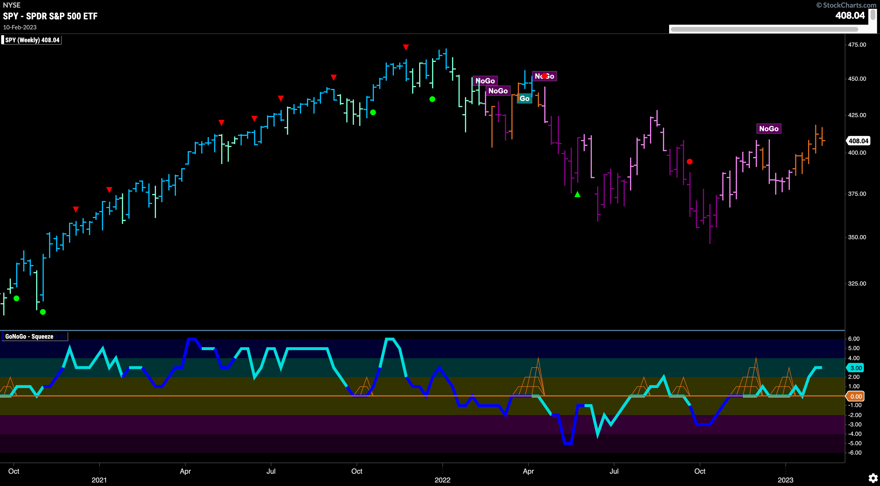
Task: Click the second NoGo label from January 2022
Action: click(498, 91)
